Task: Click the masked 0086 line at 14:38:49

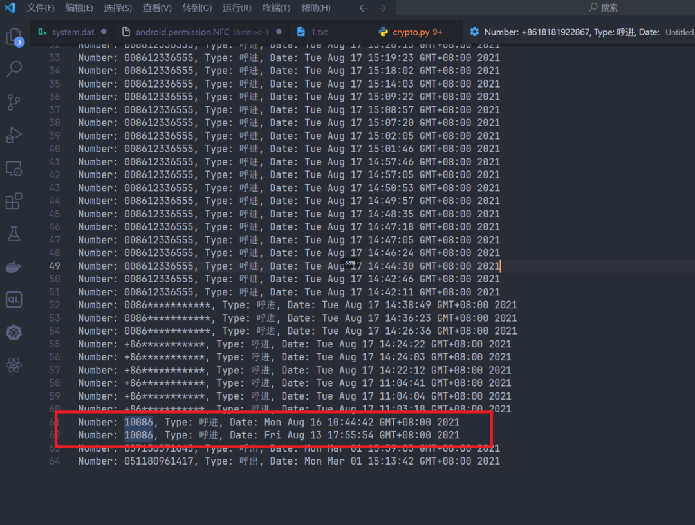Action: tap(297, 305)
